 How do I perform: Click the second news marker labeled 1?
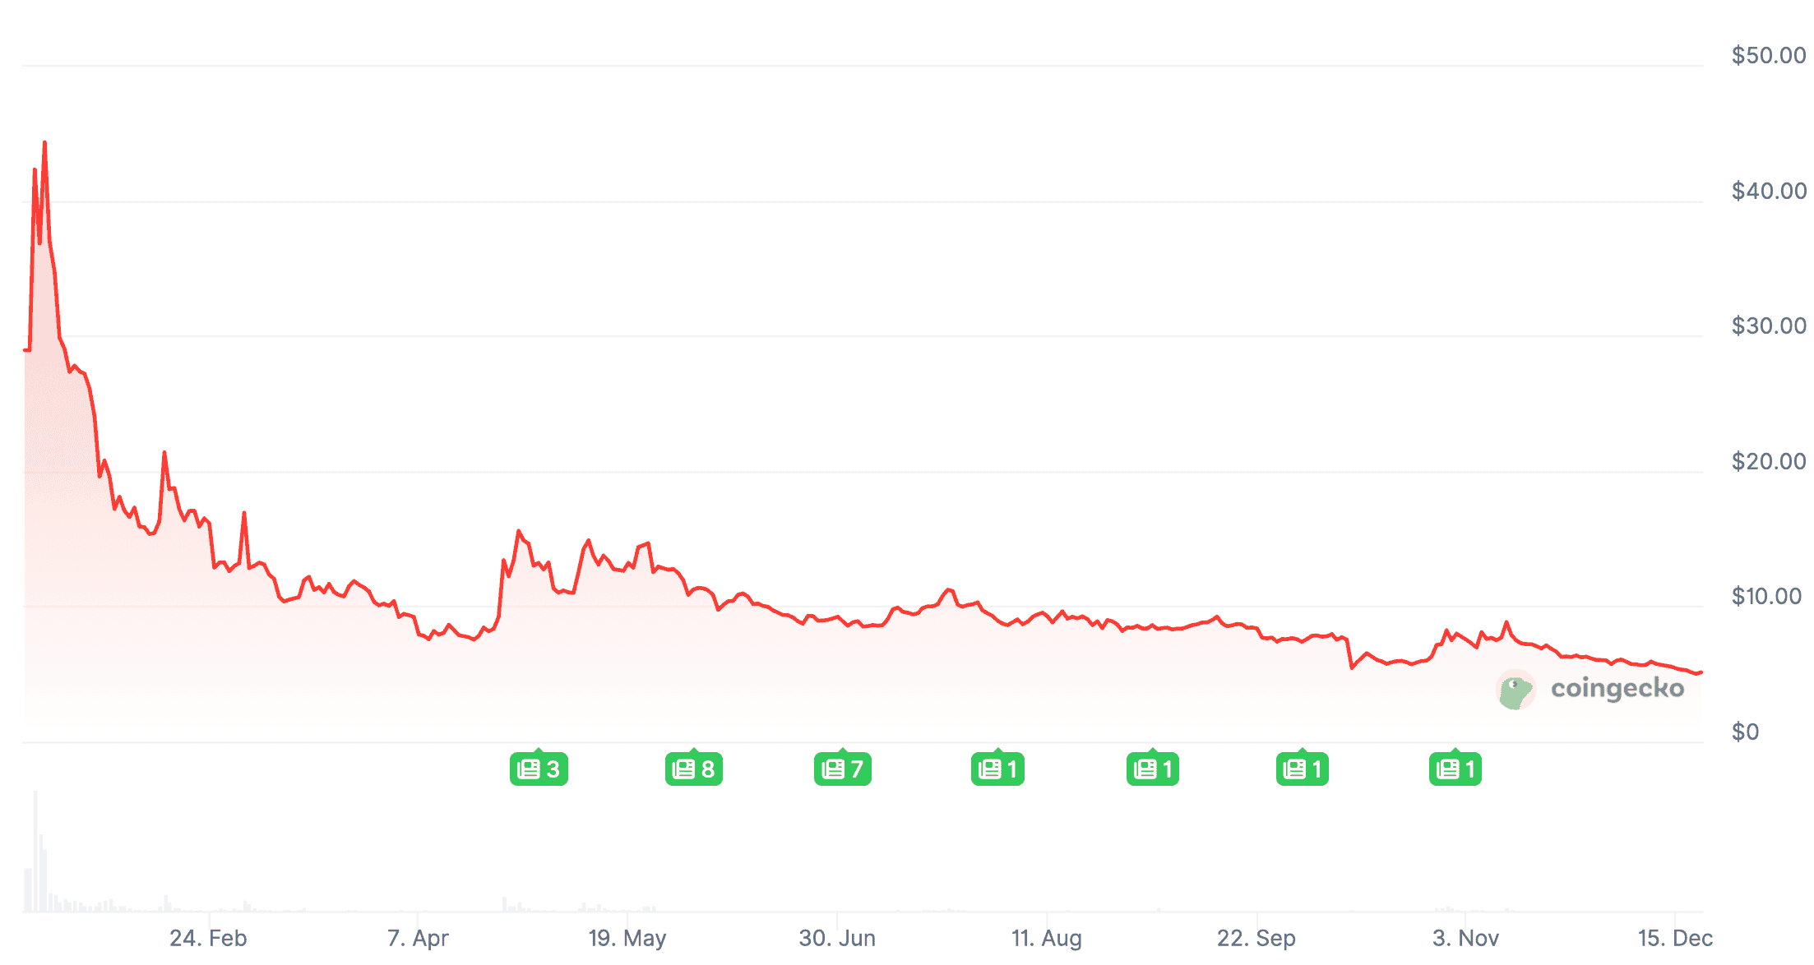[1153, 769]
